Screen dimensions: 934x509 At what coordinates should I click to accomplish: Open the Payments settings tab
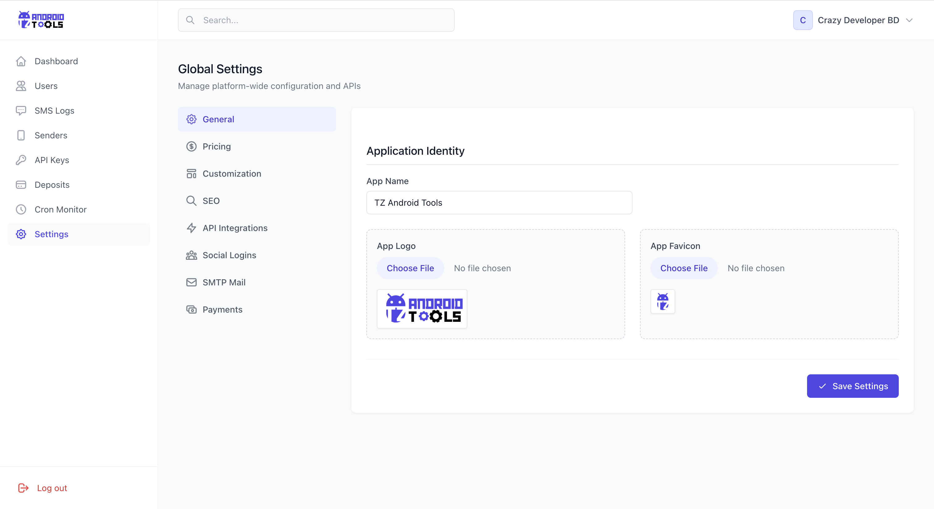pos(257,309)
